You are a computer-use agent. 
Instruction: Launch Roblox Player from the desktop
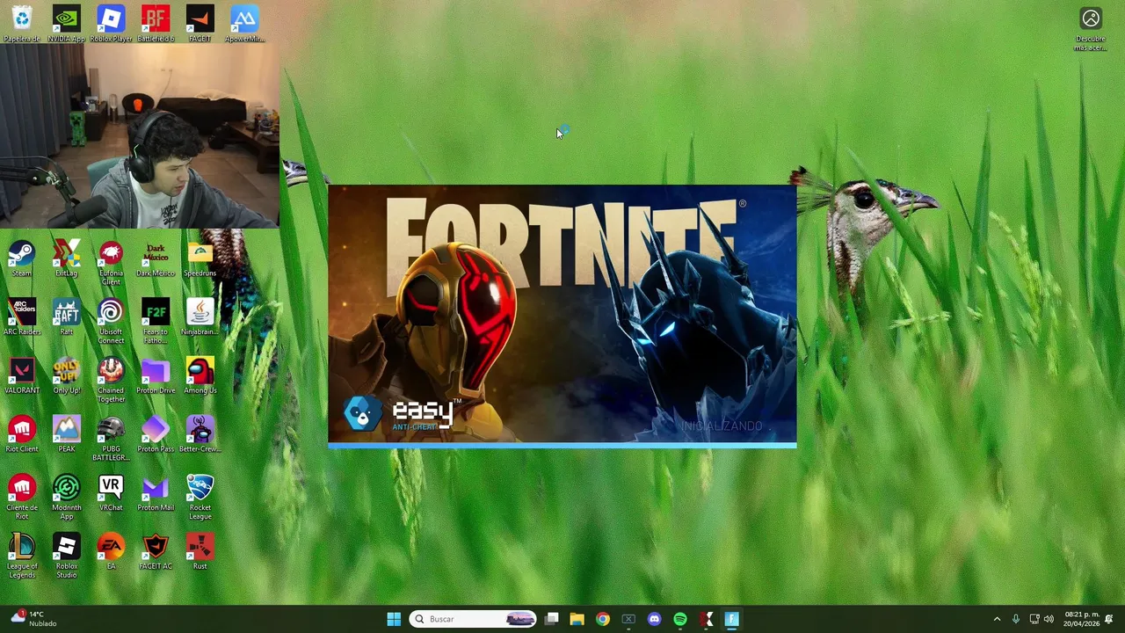click(x=111, y=24)
